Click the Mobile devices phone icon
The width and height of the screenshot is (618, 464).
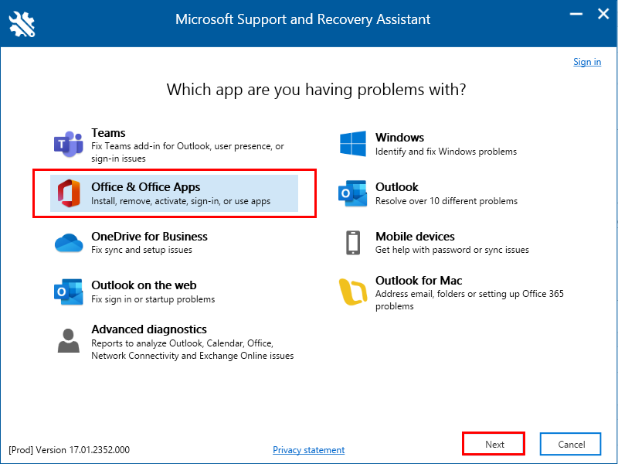(x=352, y=243)
